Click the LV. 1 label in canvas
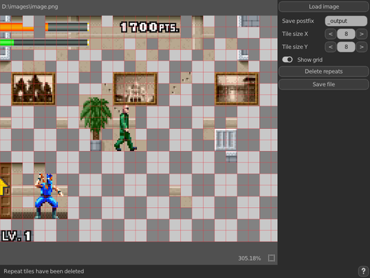Viewport: 370px width, 278px height. (16, 236)
